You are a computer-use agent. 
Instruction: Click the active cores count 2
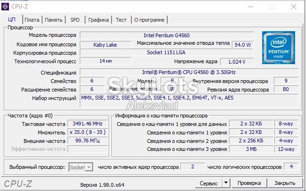coord(193,166)
